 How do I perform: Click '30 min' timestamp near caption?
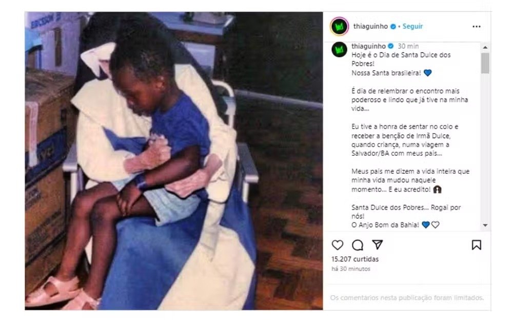pyautogui.click(x=408, y=46)
